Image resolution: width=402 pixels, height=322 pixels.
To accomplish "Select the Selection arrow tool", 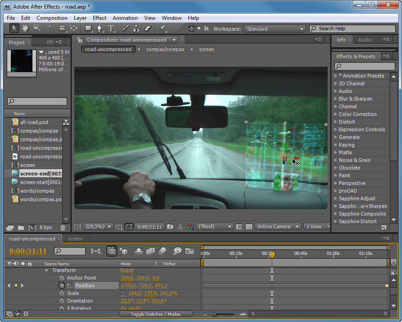I will click(14, 28).
